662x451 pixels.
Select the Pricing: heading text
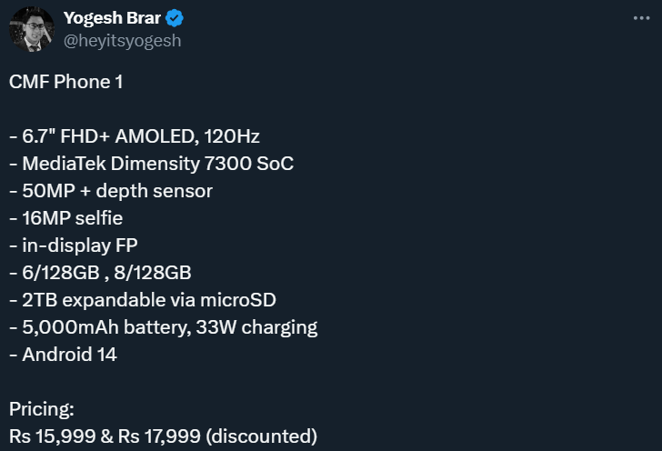[x=42, y=409]
